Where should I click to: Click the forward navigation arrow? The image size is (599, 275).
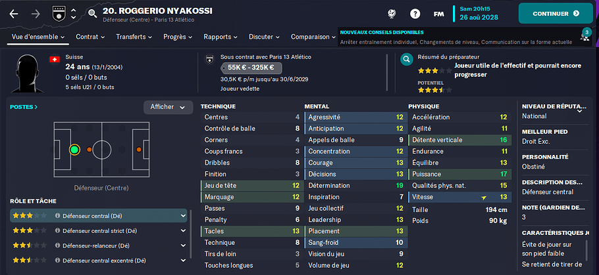[x=36, y=13]
